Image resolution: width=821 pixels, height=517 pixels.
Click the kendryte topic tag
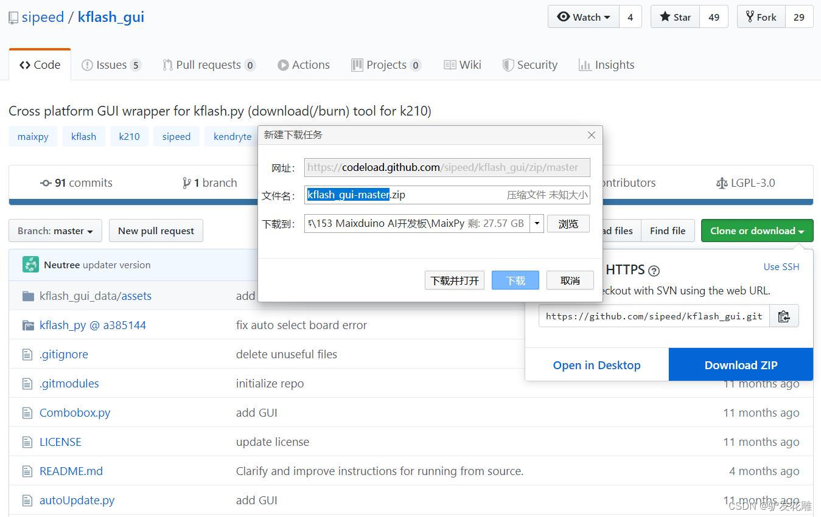click(232, 136)
